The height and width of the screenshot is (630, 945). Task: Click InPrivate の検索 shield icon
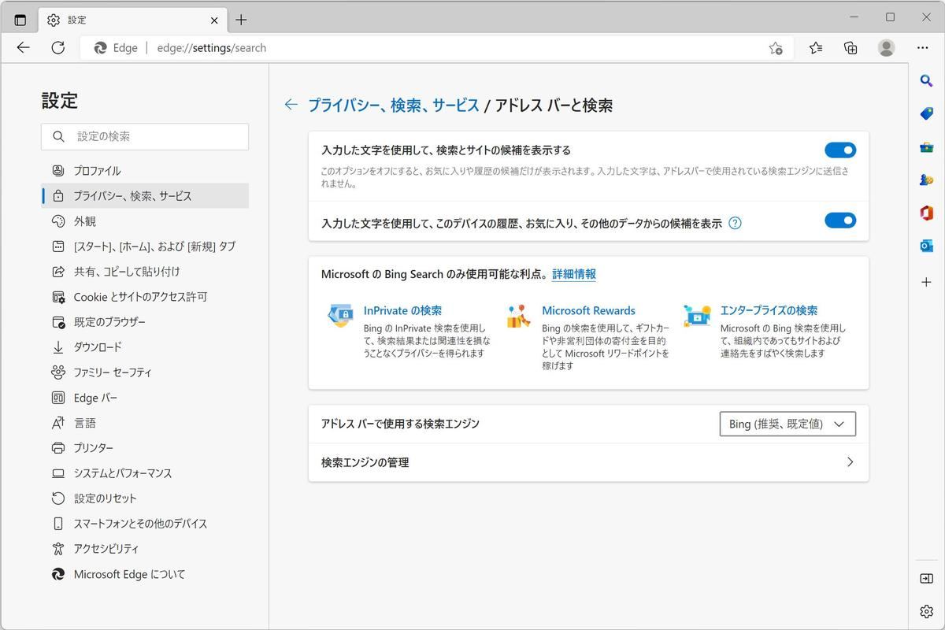pos(341,315)
